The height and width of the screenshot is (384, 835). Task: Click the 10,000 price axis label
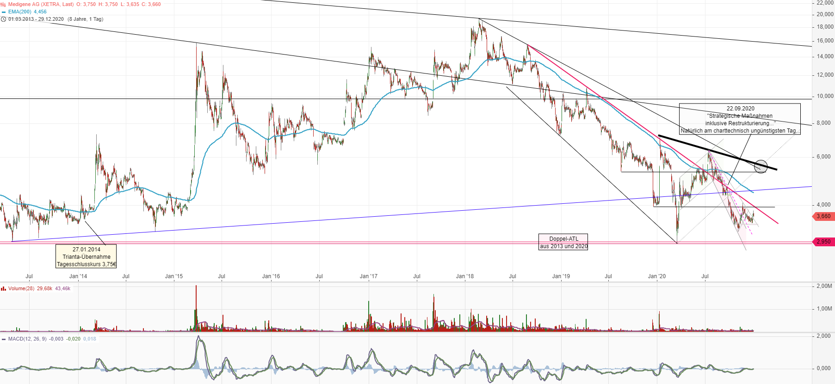825,96
